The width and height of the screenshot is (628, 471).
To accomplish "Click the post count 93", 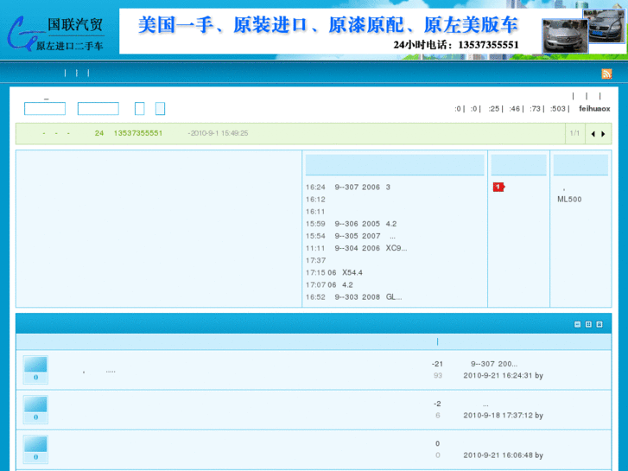I will [x=438, y=376].
